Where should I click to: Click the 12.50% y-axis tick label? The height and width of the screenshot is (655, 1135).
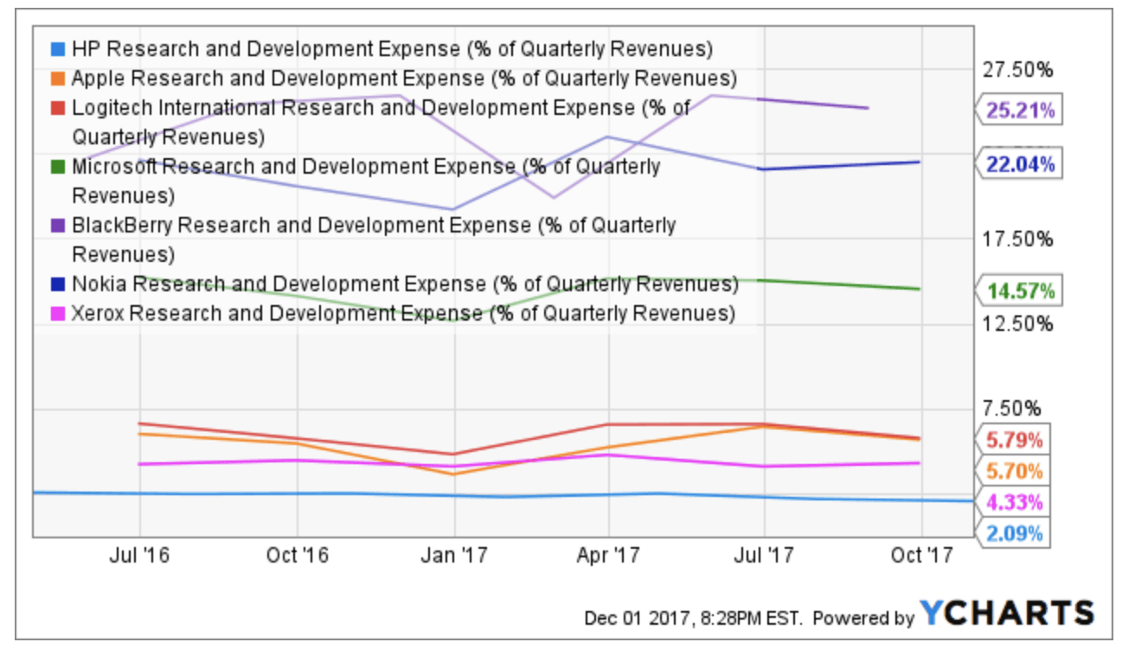pyautogui.click(x=1020, y=325)
